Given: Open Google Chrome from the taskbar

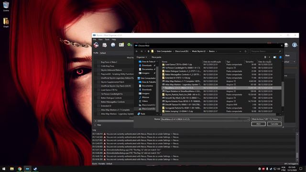Looking at the screenshot, I should pos(20,169).
